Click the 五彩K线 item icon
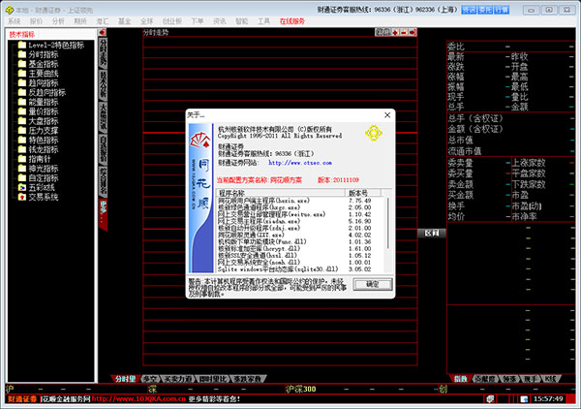The width and height of the screenshot is (581, 409). point(22,187)
